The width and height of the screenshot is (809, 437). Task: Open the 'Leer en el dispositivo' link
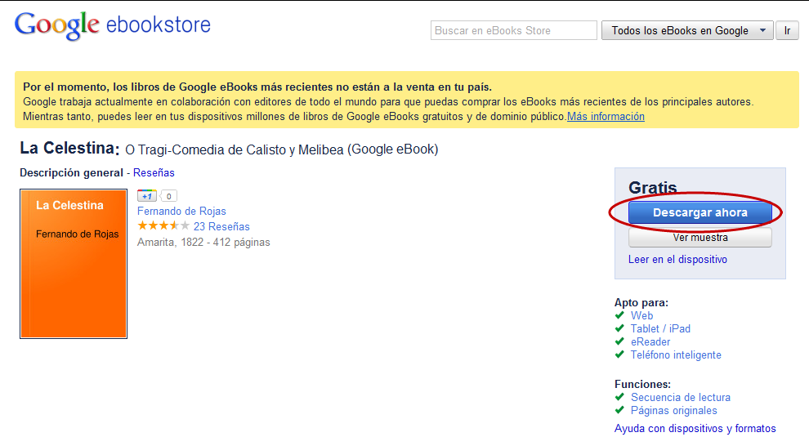tap(677, 260)
